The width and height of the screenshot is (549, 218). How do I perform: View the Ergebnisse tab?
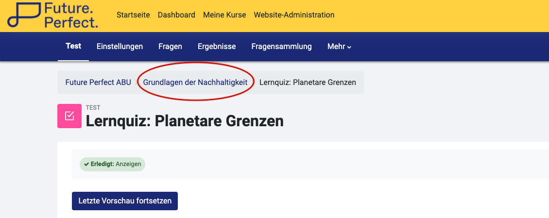pos(217,47)
